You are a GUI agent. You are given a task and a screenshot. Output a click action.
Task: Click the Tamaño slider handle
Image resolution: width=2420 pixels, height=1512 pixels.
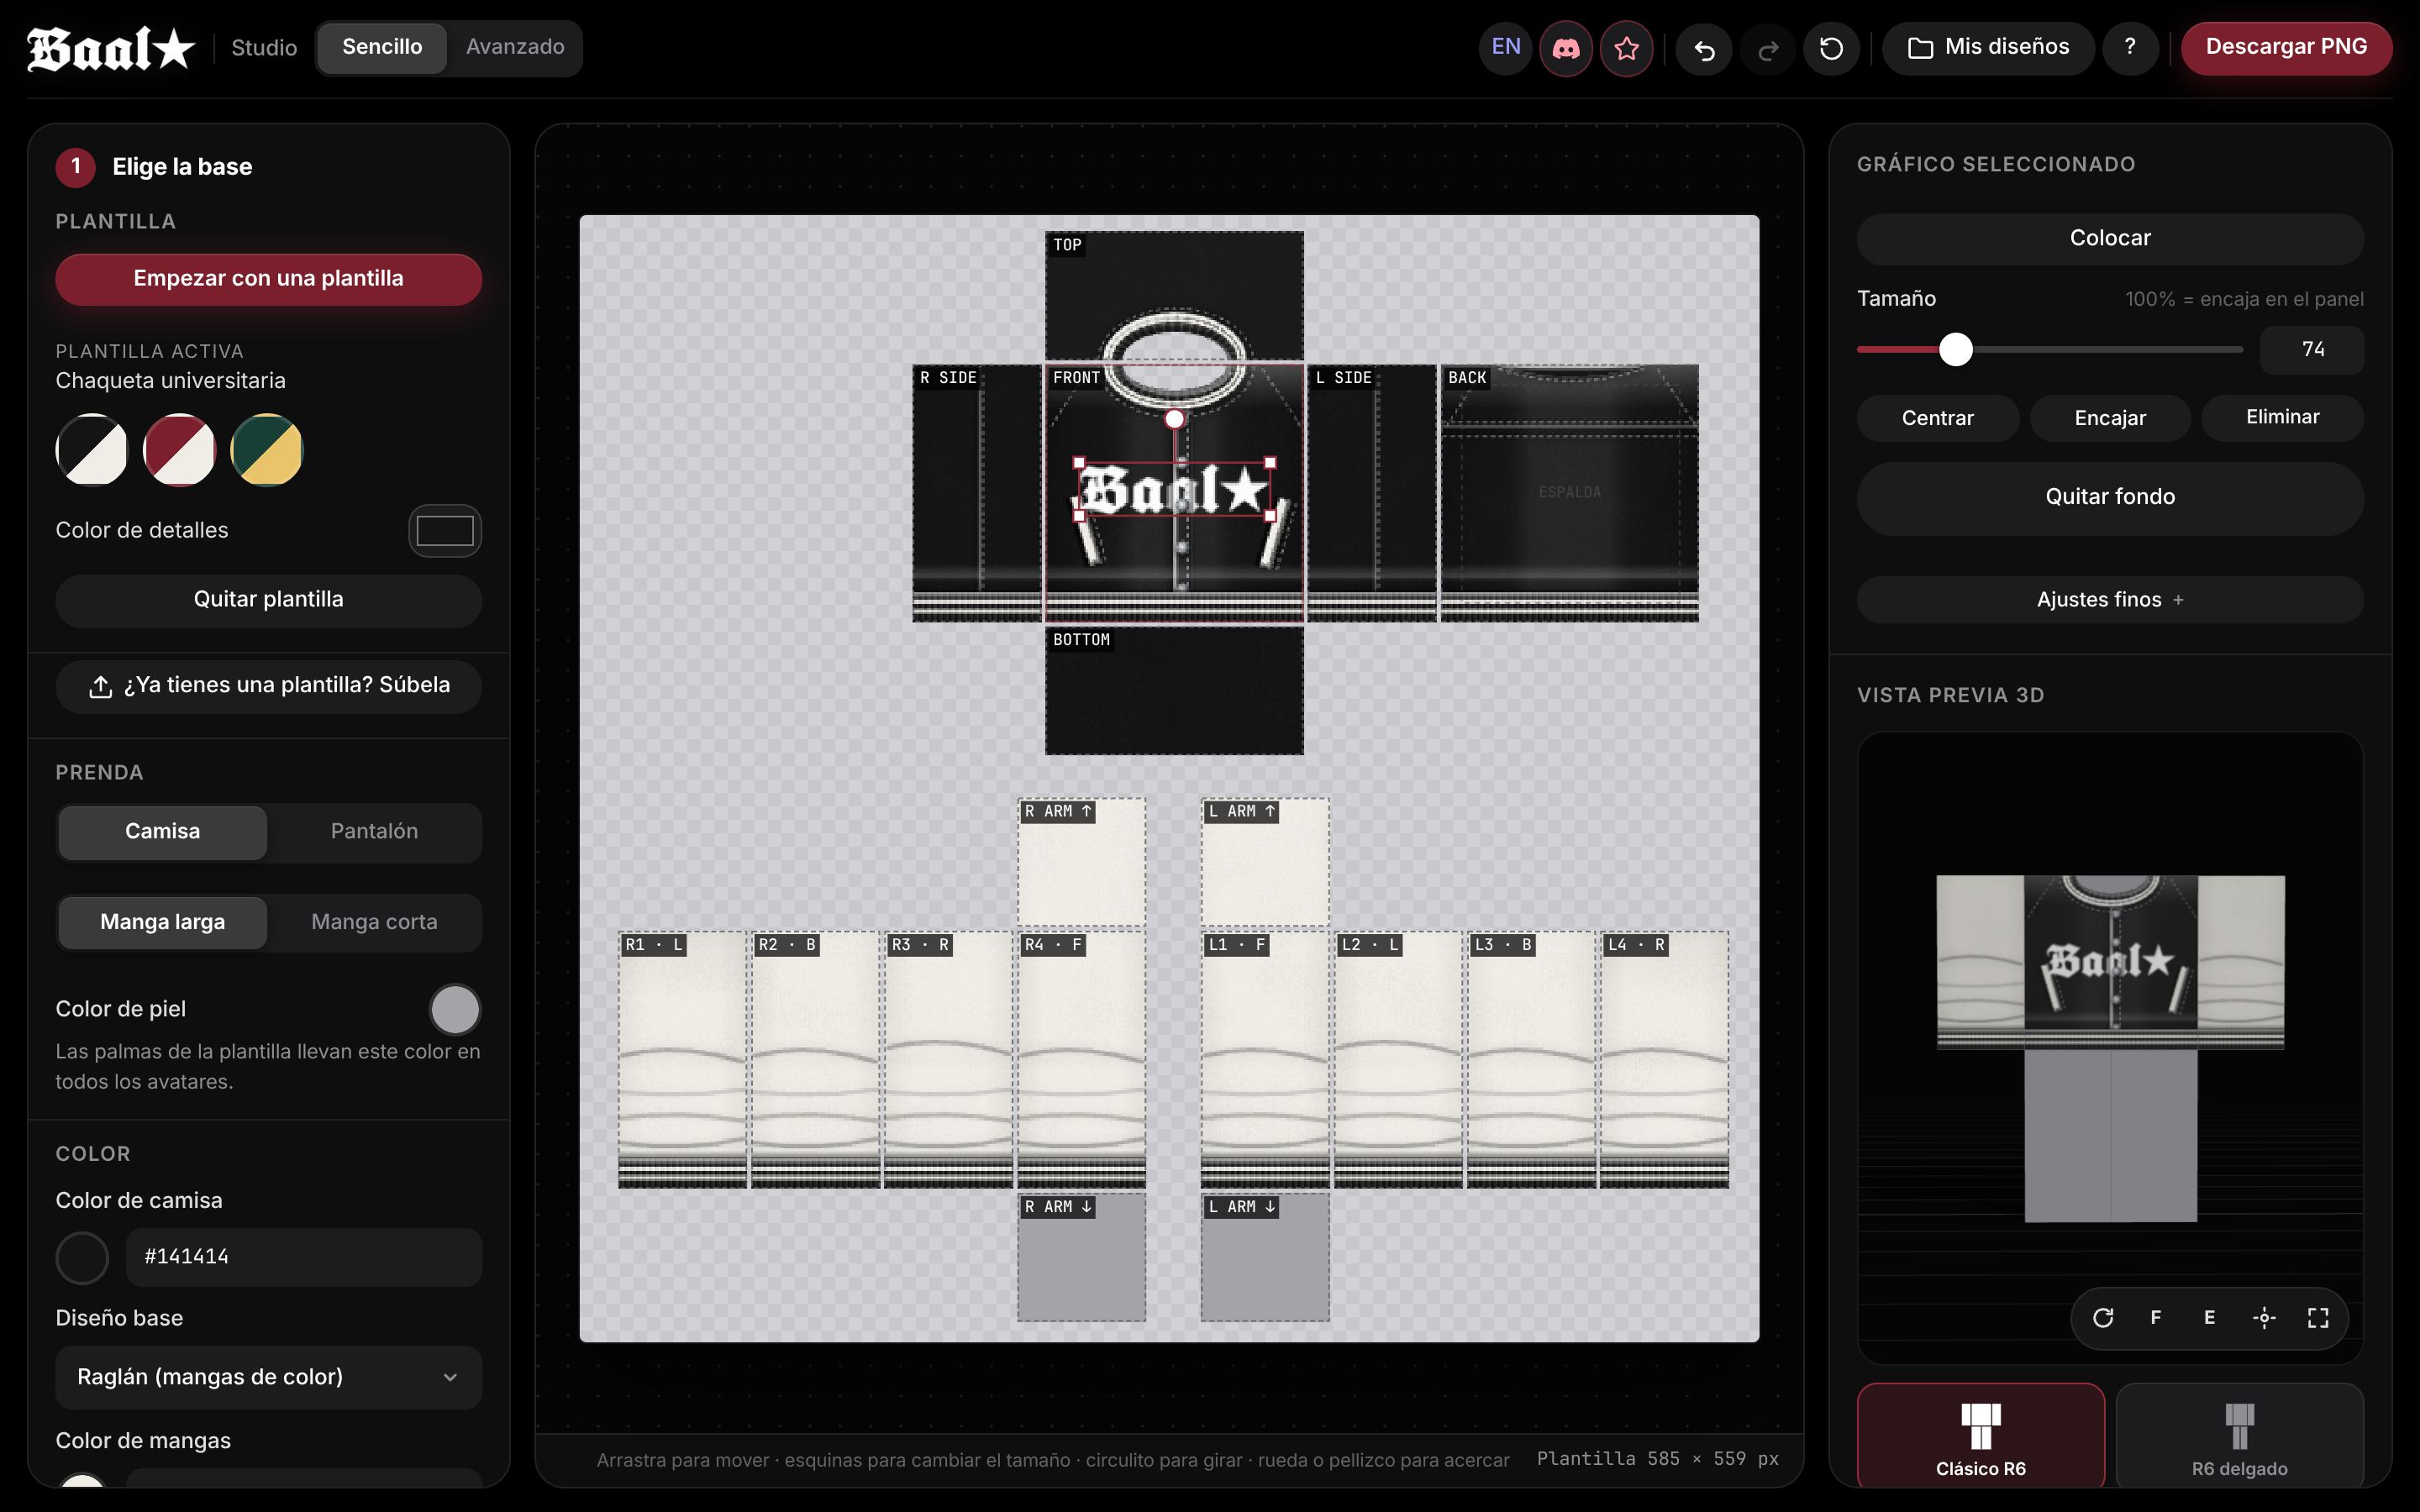tap(1956, 350)
